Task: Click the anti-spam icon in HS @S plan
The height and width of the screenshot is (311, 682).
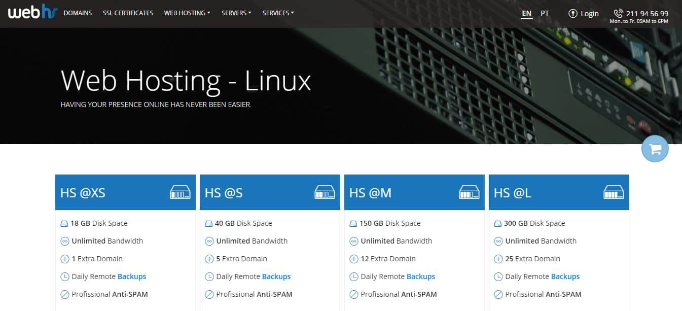Action: [x=209, y=294]
